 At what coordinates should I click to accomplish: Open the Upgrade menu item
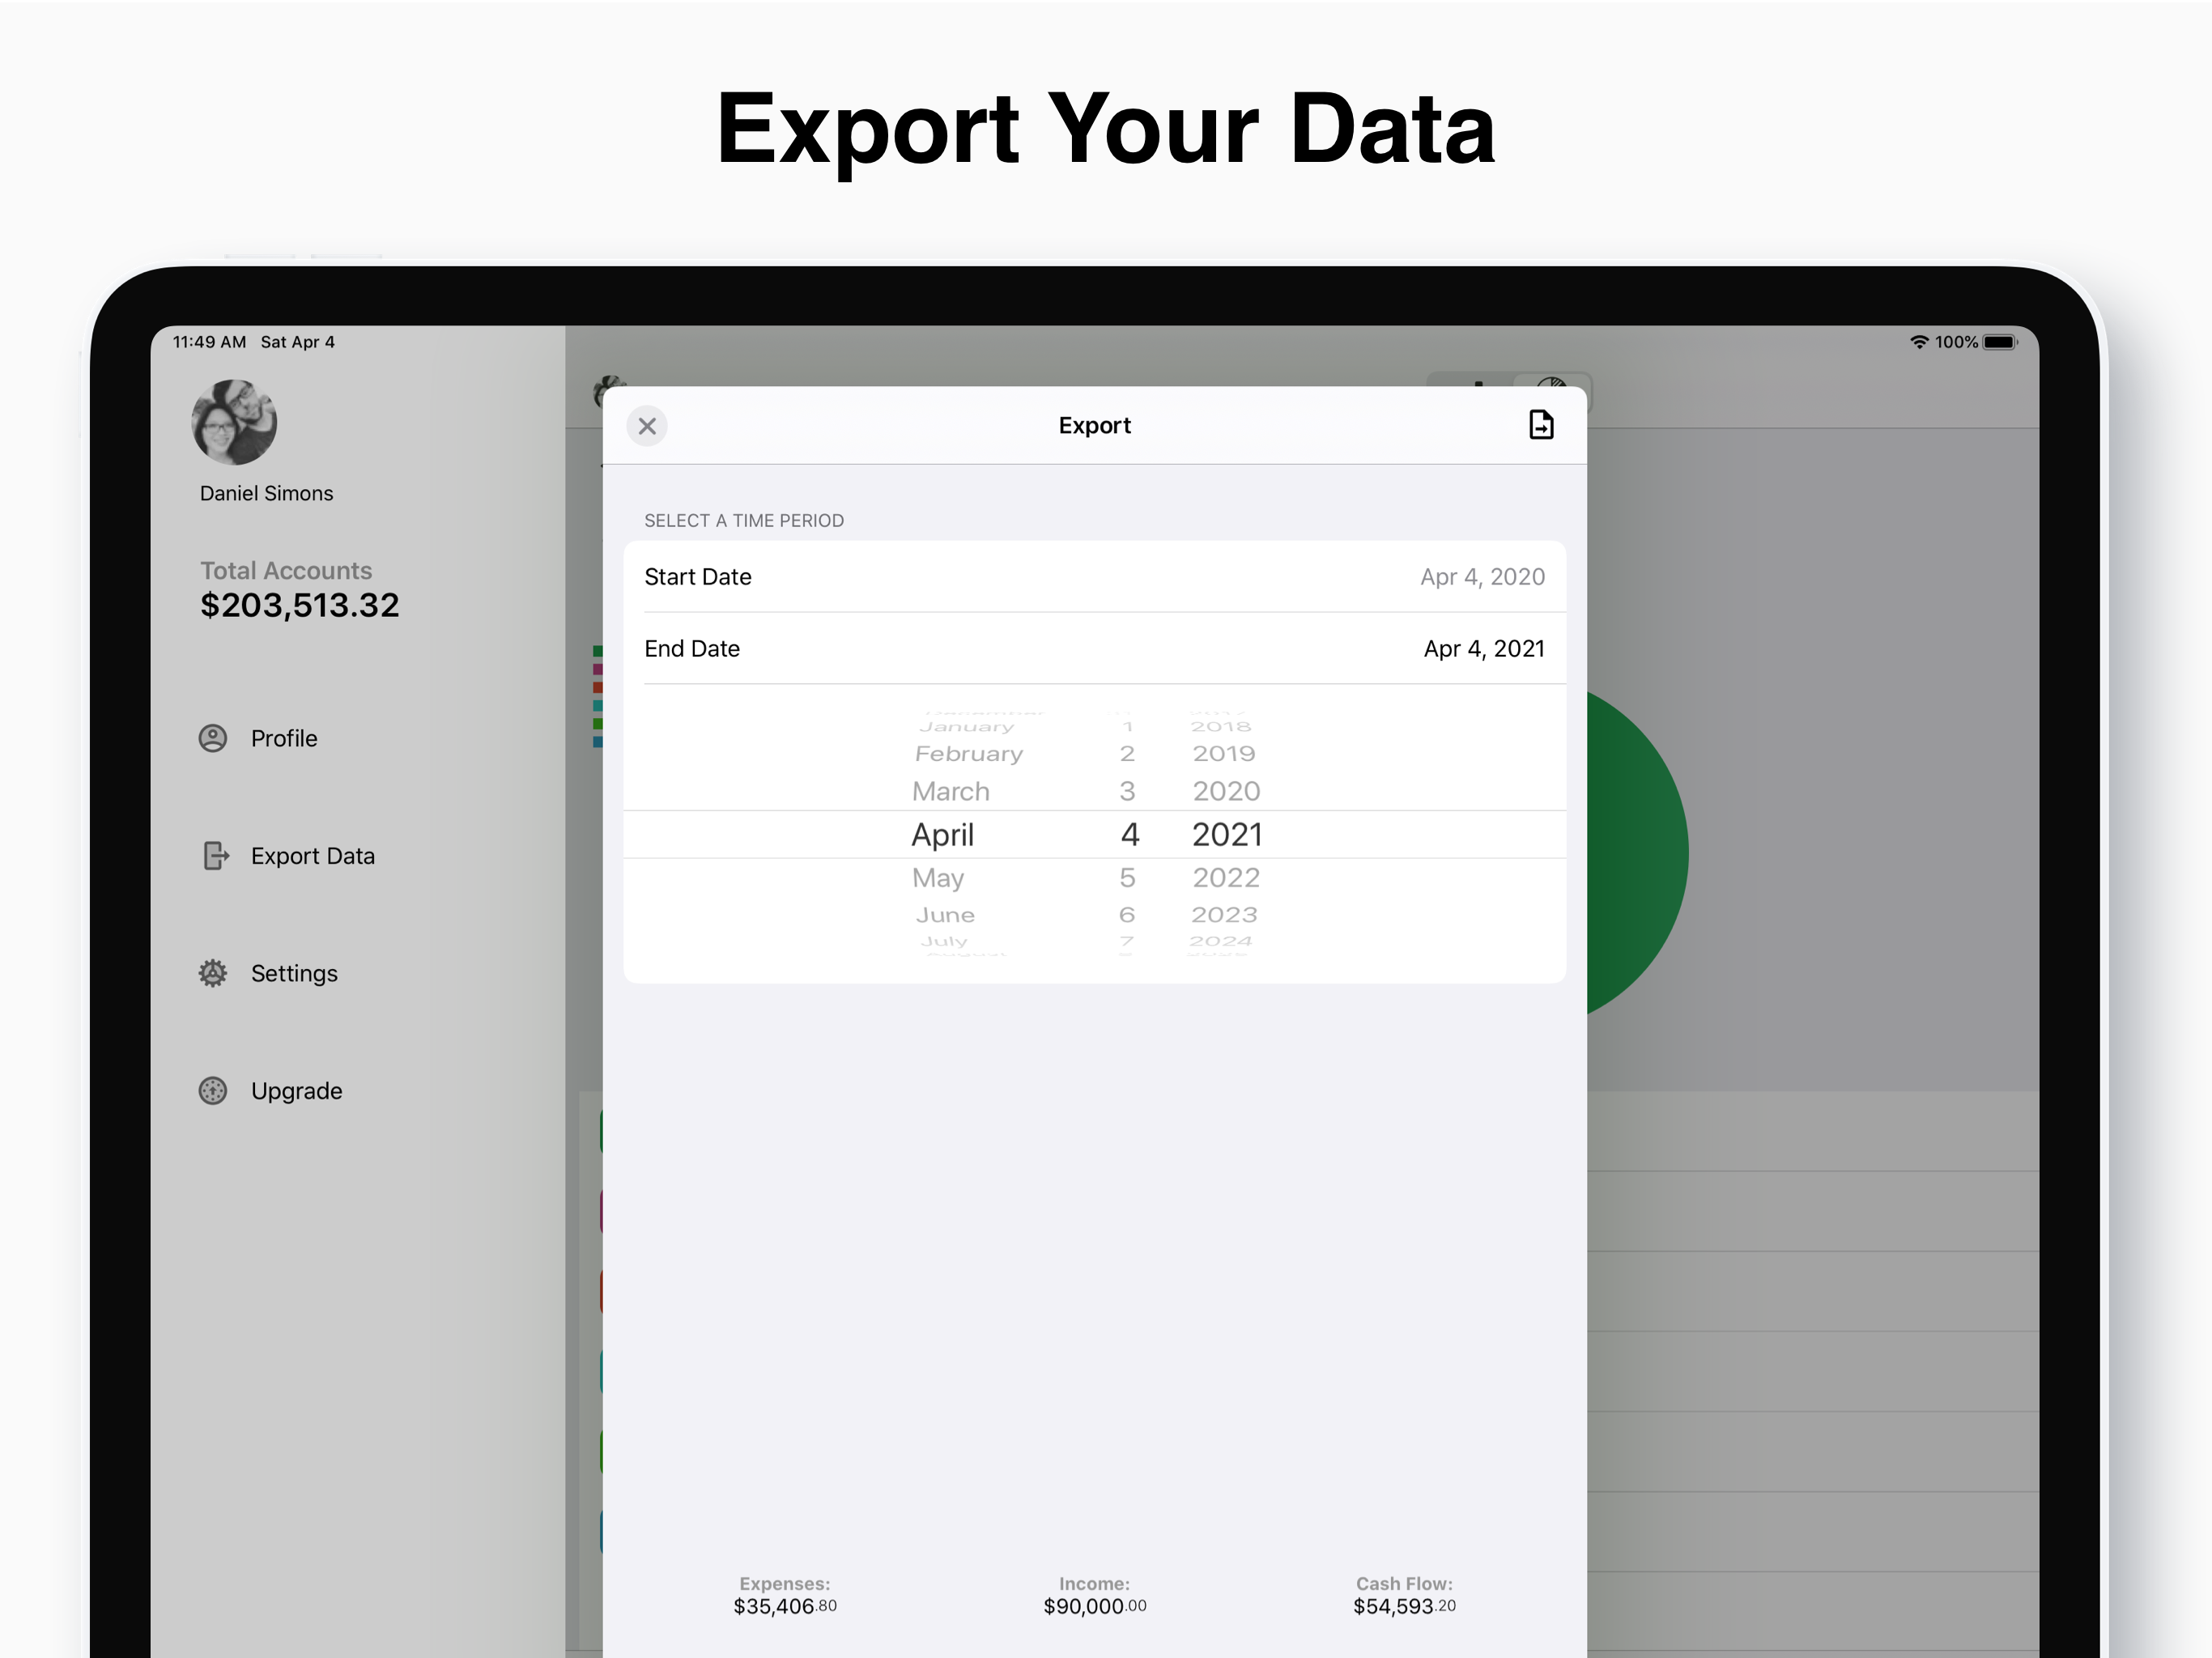pyautogui.click(x=296, y=1090)
